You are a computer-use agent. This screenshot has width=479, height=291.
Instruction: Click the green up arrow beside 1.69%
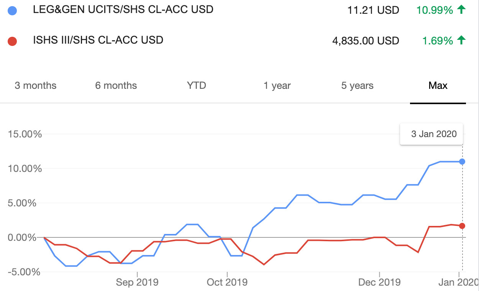pos(461,40)
